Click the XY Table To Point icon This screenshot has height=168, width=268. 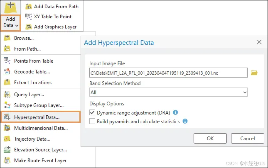coord(28,17)
